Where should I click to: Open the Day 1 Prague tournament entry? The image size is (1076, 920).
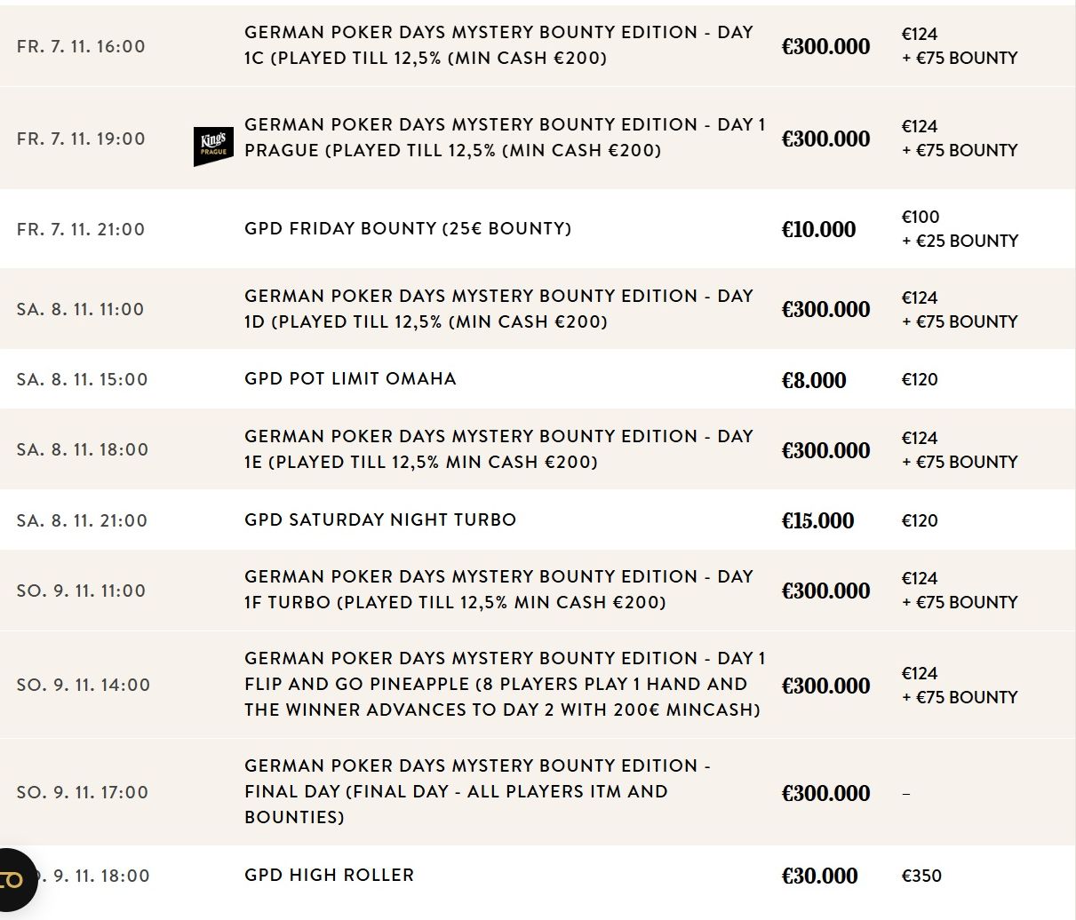tap(504, 138)
